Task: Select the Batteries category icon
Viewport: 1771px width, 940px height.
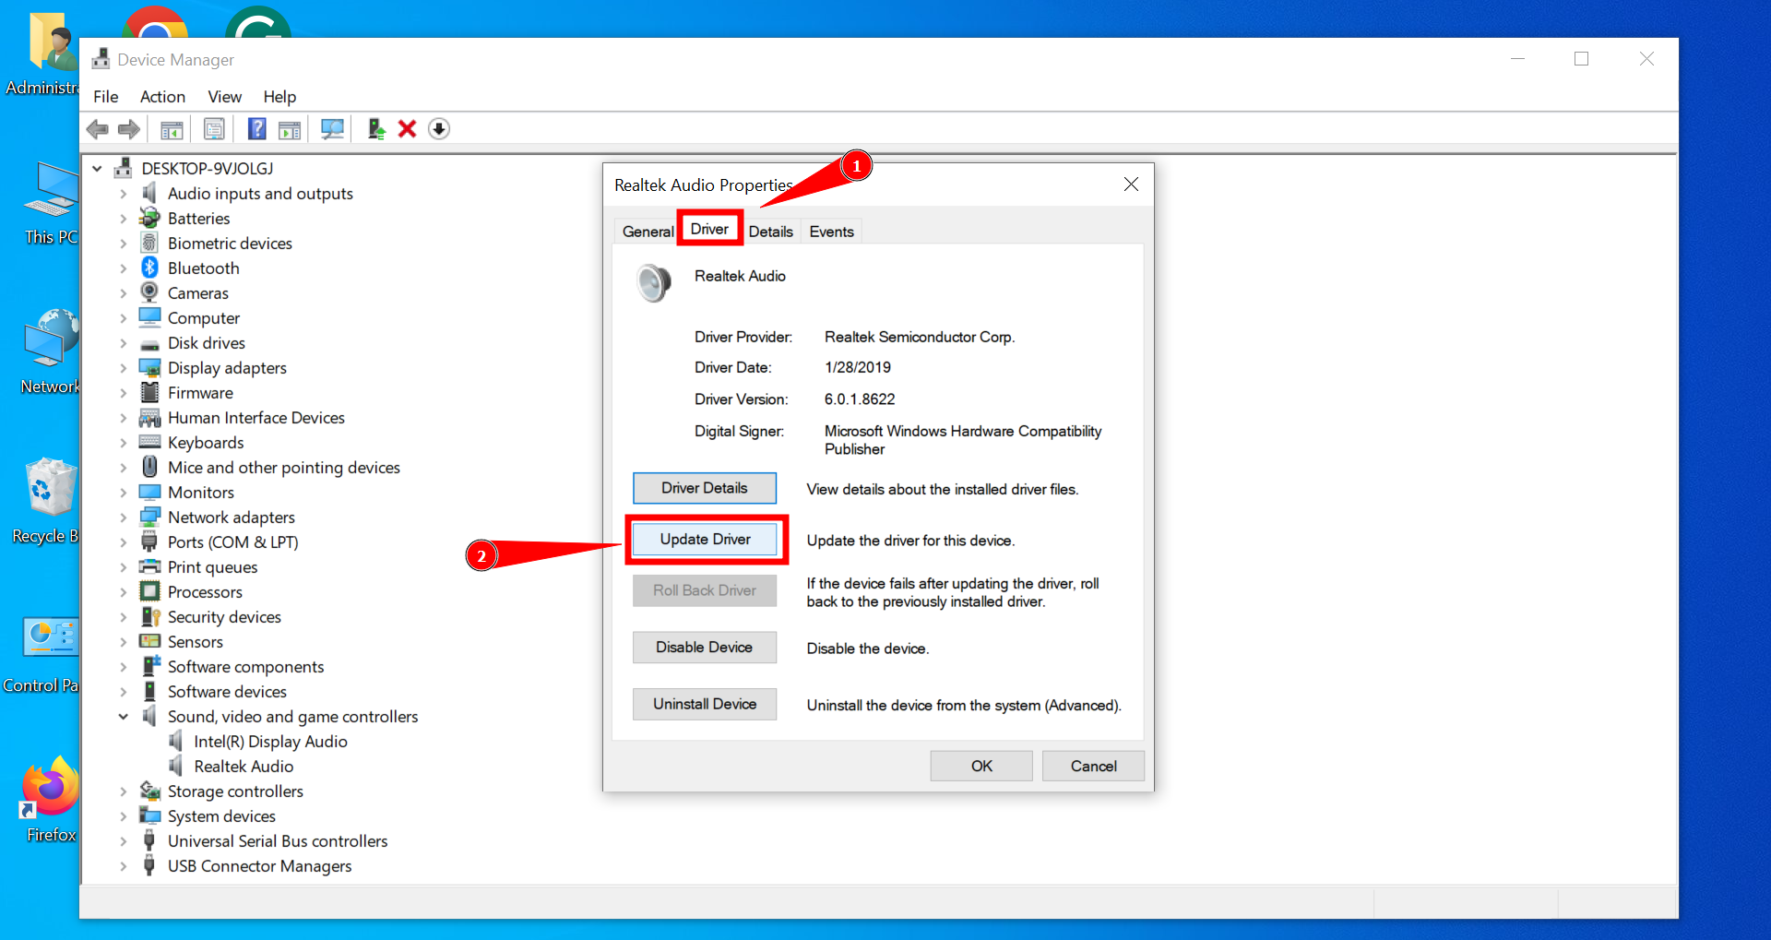Action: tap(149, 218)
